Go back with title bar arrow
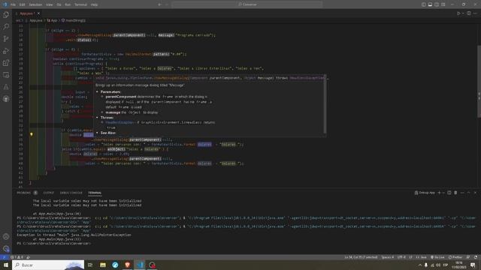 coord(159,4)
